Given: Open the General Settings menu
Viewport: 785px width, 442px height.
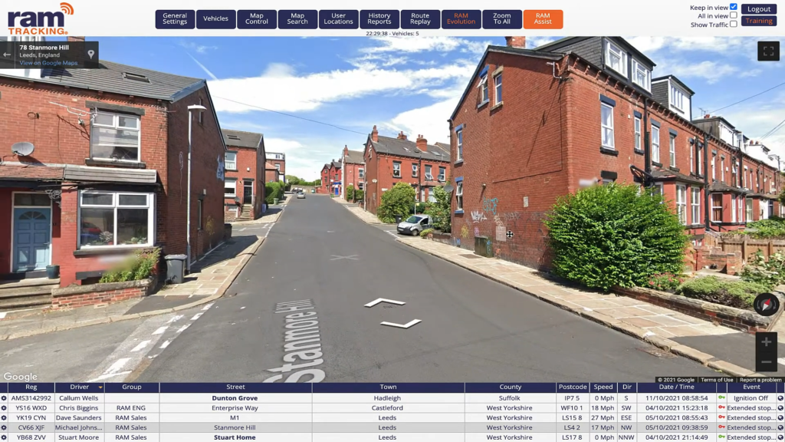Looking at the screenshot, I should click(x=175, y=19).
